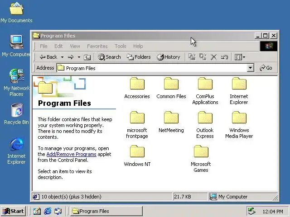Open the Back history dropdown arrow
This screenshot has width=290, height=217.
point(63,57)
